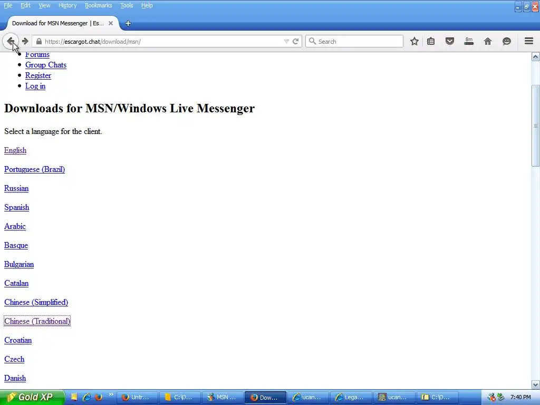Open the Czech download link
The image size is (540, 405).
click(x=14, y=359)
